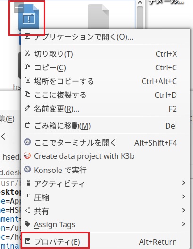Image resolution: width=193 pixels, height=249 pixels.
Task: Expand the 圧縮 submenu chevron
Action: pyautogui.click(x=184, y=197)
